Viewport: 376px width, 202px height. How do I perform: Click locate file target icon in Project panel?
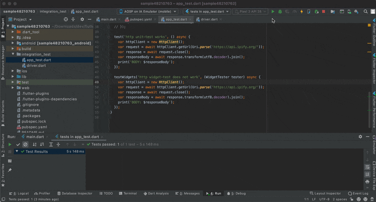(66, 19)
